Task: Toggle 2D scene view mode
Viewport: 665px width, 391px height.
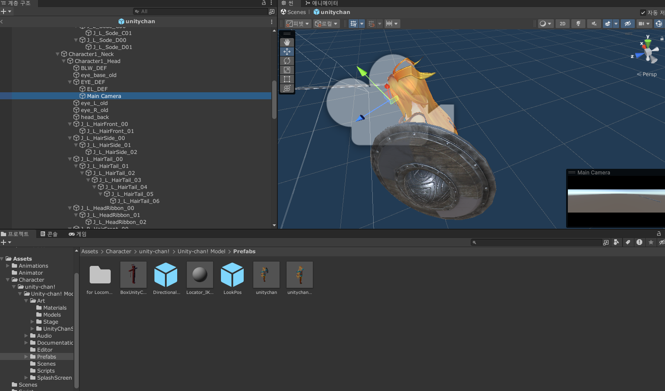Action: (x=563, y=24)
